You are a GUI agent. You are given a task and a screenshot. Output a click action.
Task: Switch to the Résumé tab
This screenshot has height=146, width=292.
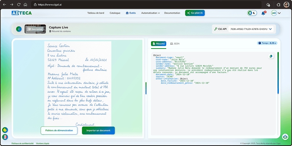(158, 43)
